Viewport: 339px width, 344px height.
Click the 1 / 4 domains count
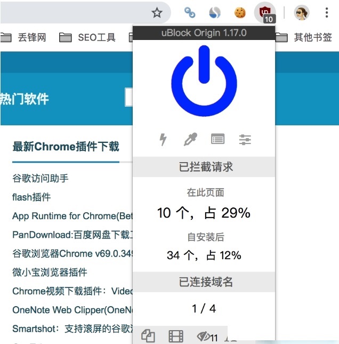pos(204,309)
